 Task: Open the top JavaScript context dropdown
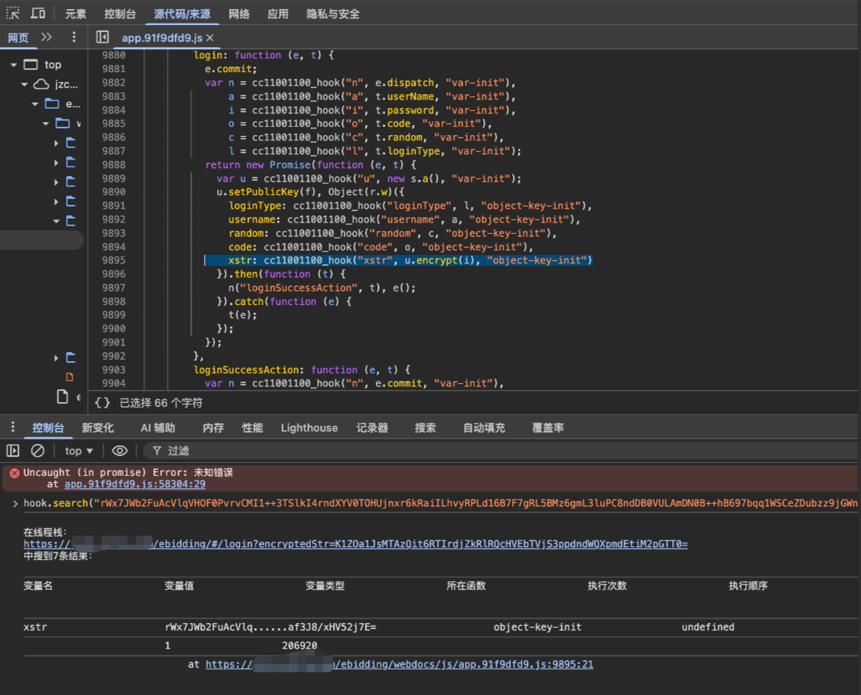[79, 451]
